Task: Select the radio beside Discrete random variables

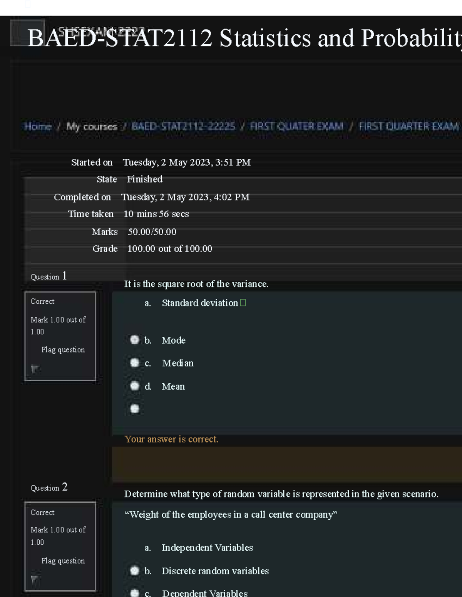Action: tap(134, 571)
